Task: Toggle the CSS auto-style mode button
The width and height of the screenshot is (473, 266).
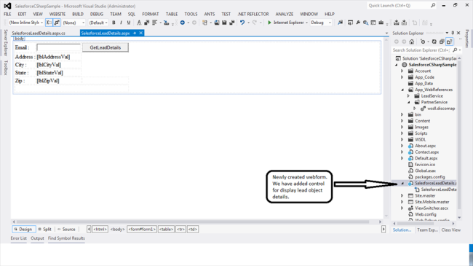Action: [49, 23]
